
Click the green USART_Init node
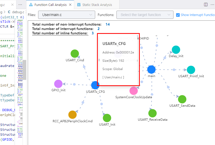pos(107,118)
